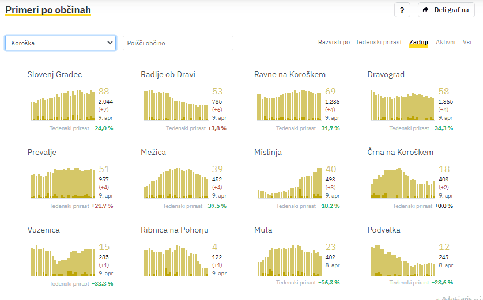Open the Primeri po občinah heading link
The image size is (483, 300).
tap(48, 10)
